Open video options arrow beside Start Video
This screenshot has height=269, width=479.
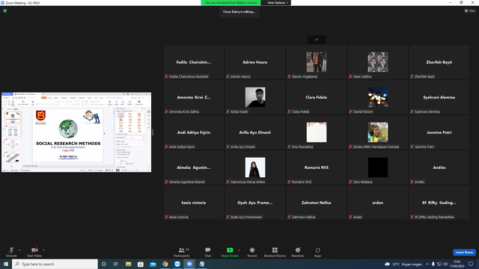44,250
